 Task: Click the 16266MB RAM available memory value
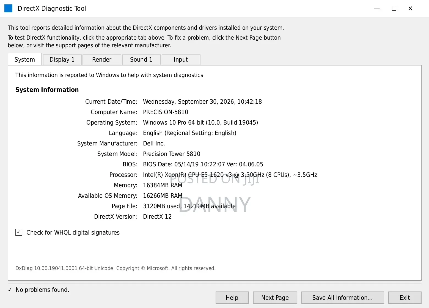pyautogui.click(x=163, y=196)
